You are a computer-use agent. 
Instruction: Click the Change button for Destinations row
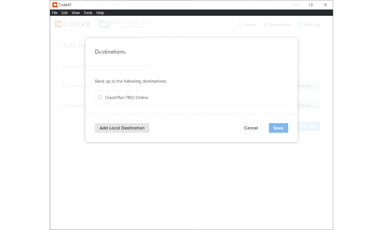coord(309,105)
